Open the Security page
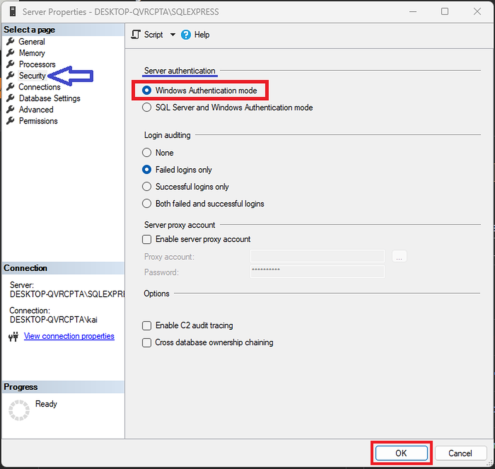Viewport: 495px width, 469px height. click(32, 76)
